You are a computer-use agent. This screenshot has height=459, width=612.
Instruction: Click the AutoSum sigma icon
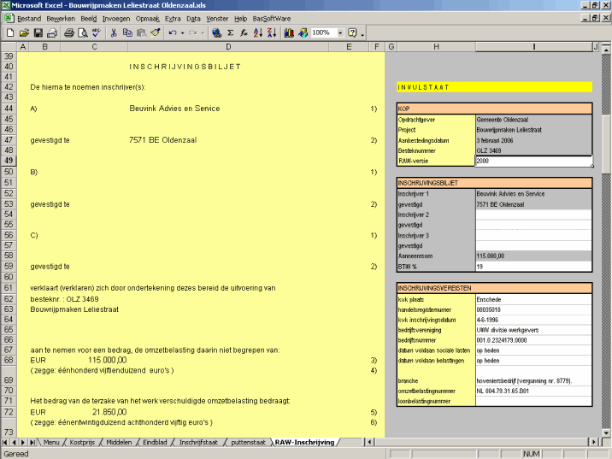[x=230, y=32]
